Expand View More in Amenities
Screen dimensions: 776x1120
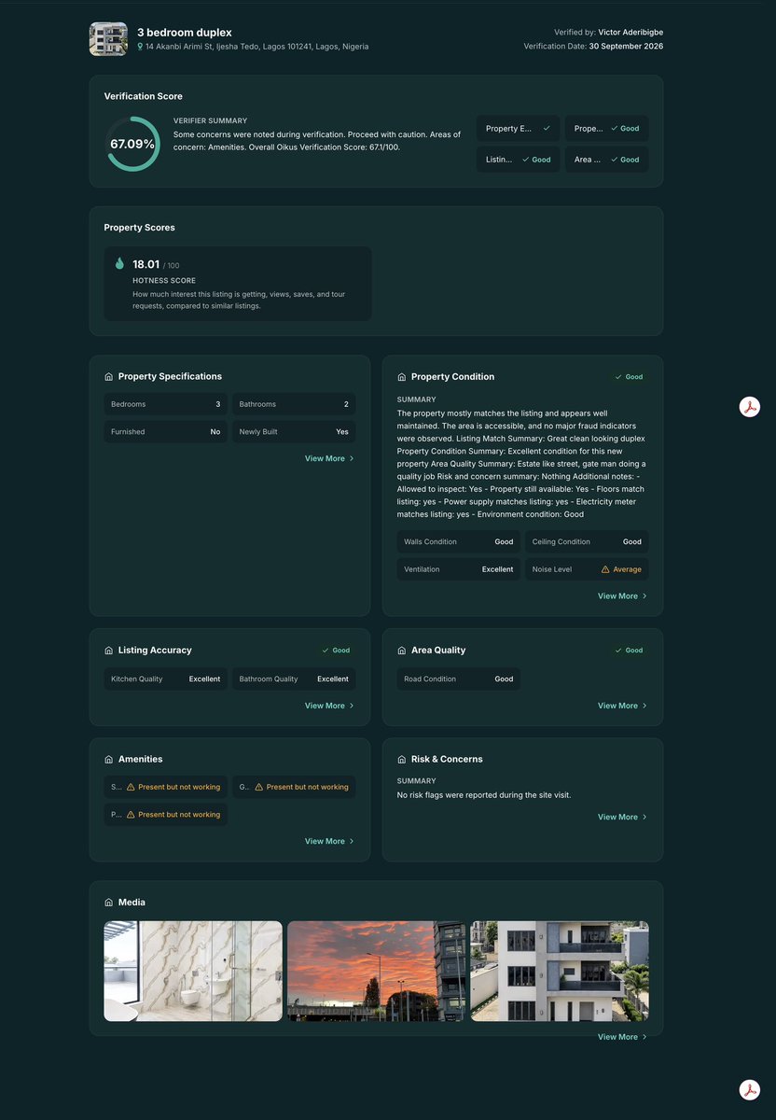[329, 842]
